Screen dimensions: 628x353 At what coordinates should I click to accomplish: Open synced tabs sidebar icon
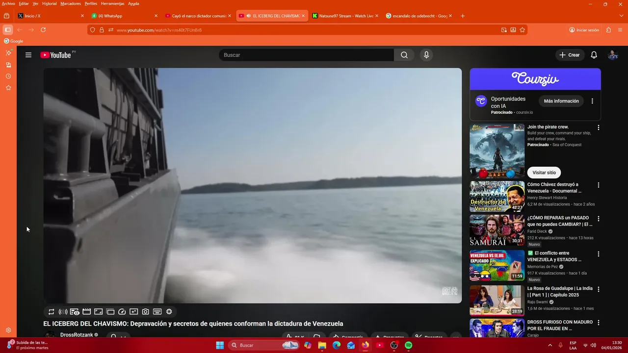[x=8, y=65]
